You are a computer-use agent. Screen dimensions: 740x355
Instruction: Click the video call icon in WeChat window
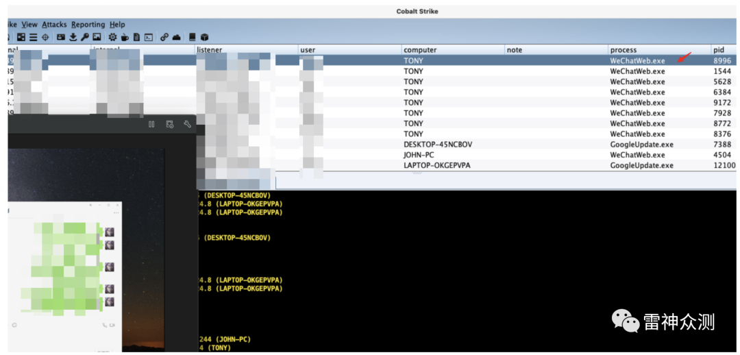pyautogui.click(x=112, y=326)
